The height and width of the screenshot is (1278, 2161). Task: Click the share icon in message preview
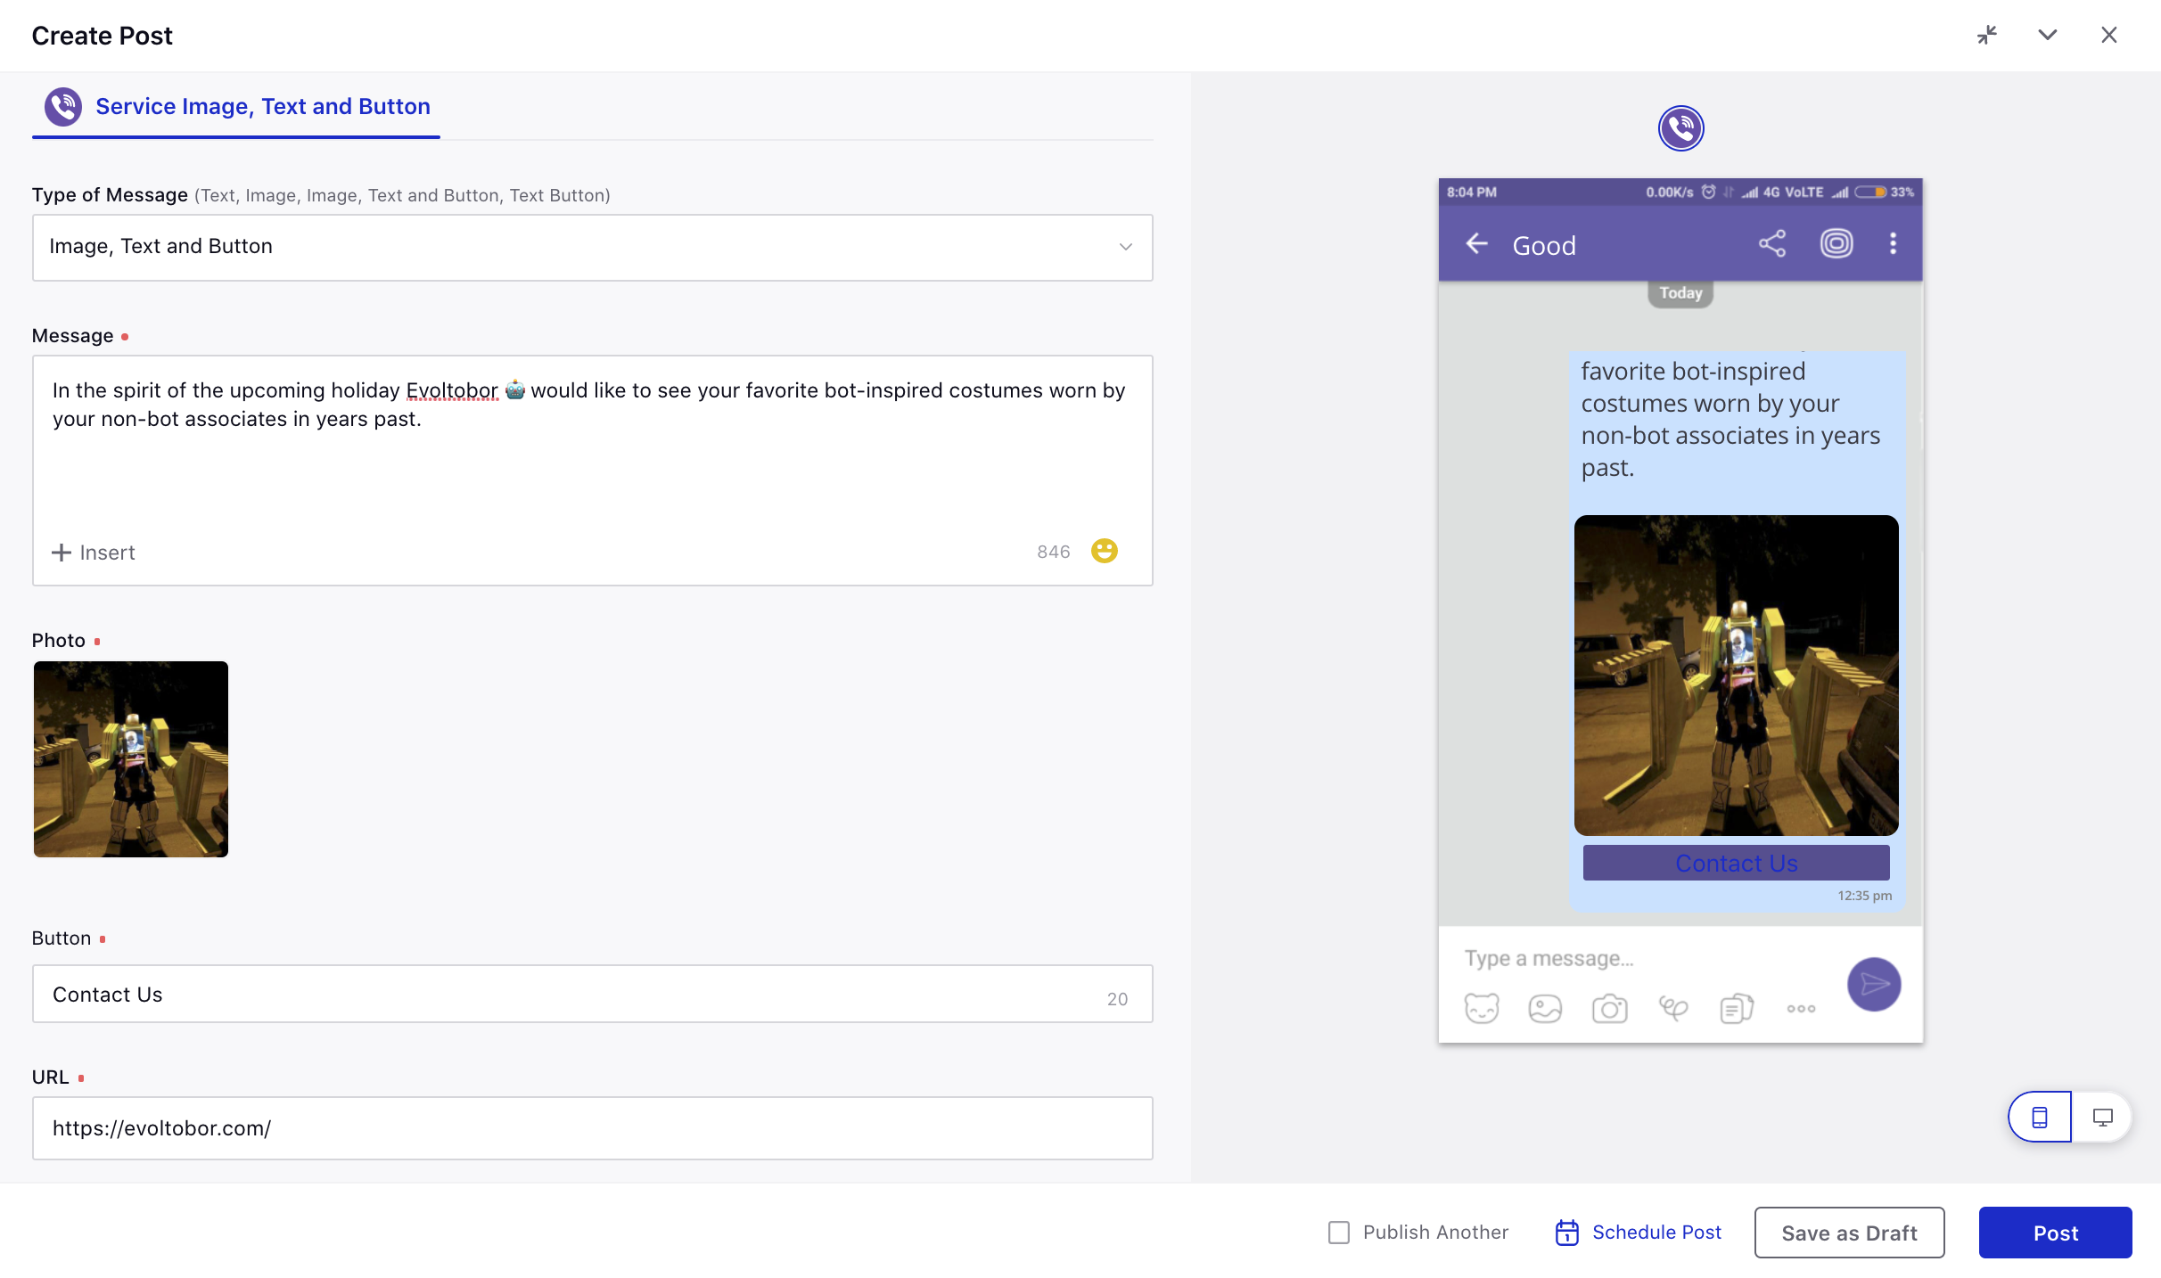tap(1771, 243)
